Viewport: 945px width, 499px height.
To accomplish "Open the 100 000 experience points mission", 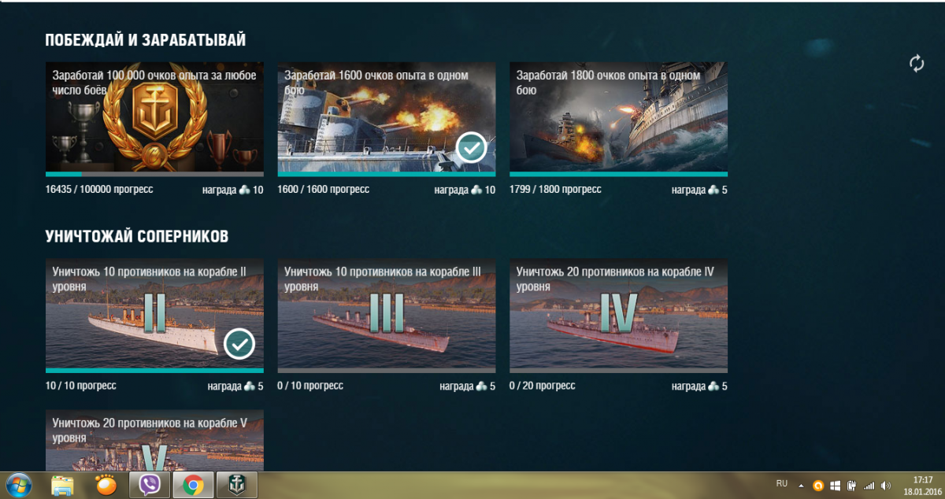I will [154, 117].
